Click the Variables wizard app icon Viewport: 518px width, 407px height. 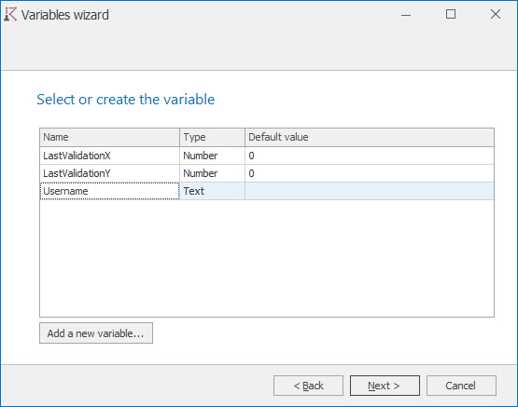[10, 15]
